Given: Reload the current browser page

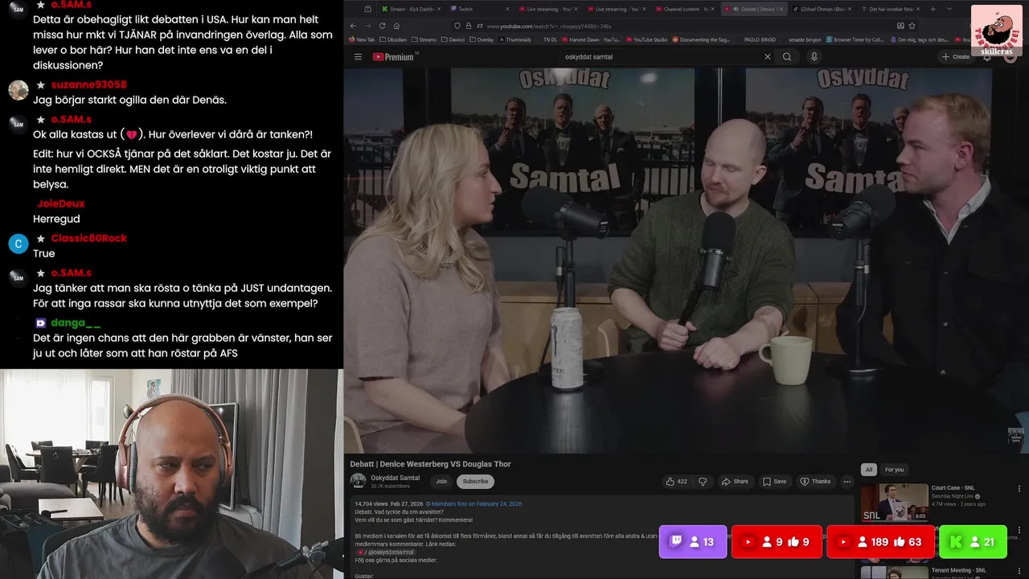Looking at the screenshot, I should click(382, 26).
